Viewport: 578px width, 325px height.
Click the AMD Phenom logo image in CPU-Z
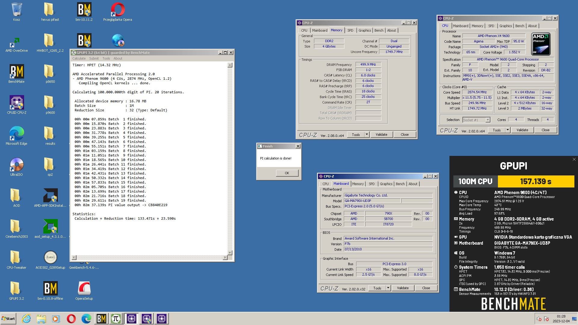pos(541,44)
